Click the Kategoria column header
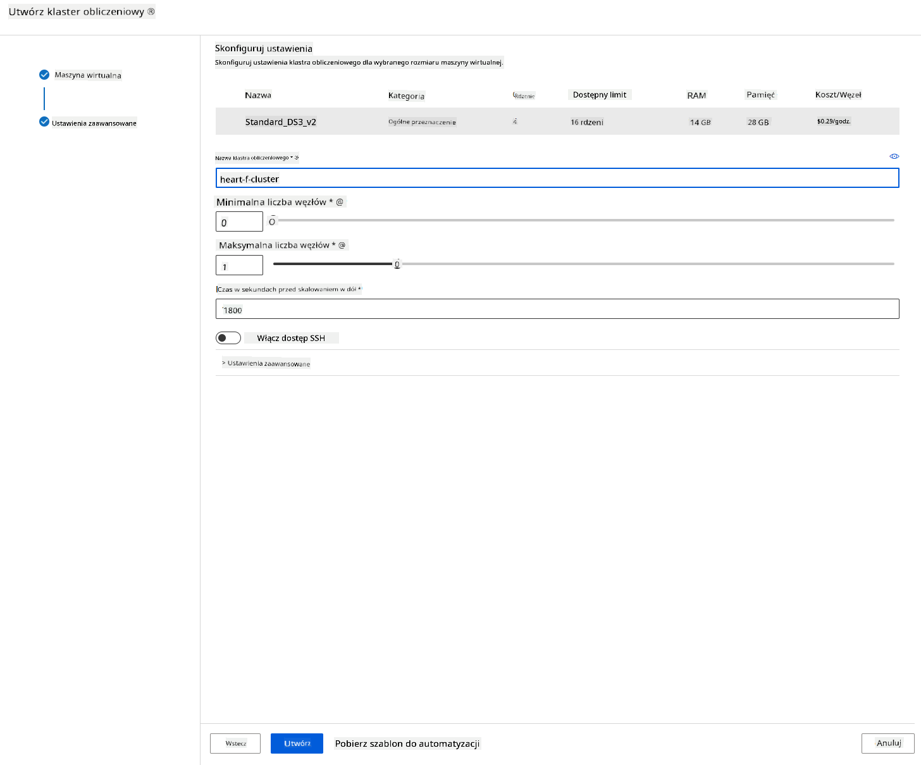The image size is (921, 765). tap(406, 96)
